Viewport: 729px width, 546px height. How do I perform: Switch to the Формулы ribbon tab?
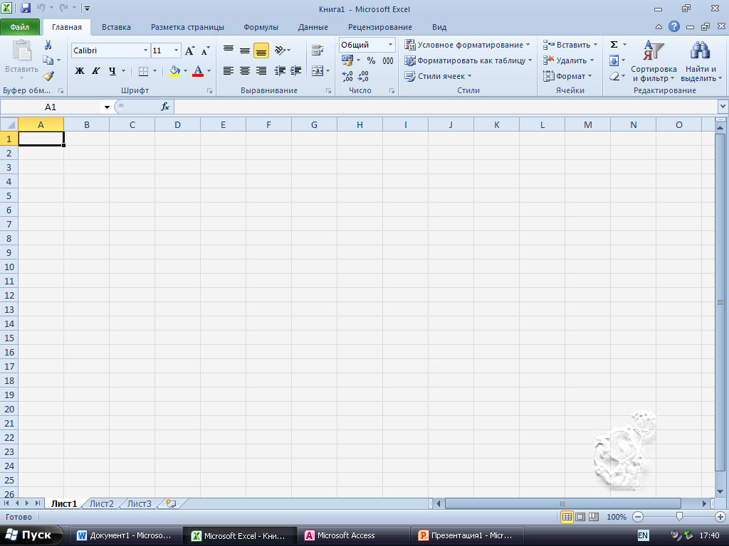click(x=261, y=27)
